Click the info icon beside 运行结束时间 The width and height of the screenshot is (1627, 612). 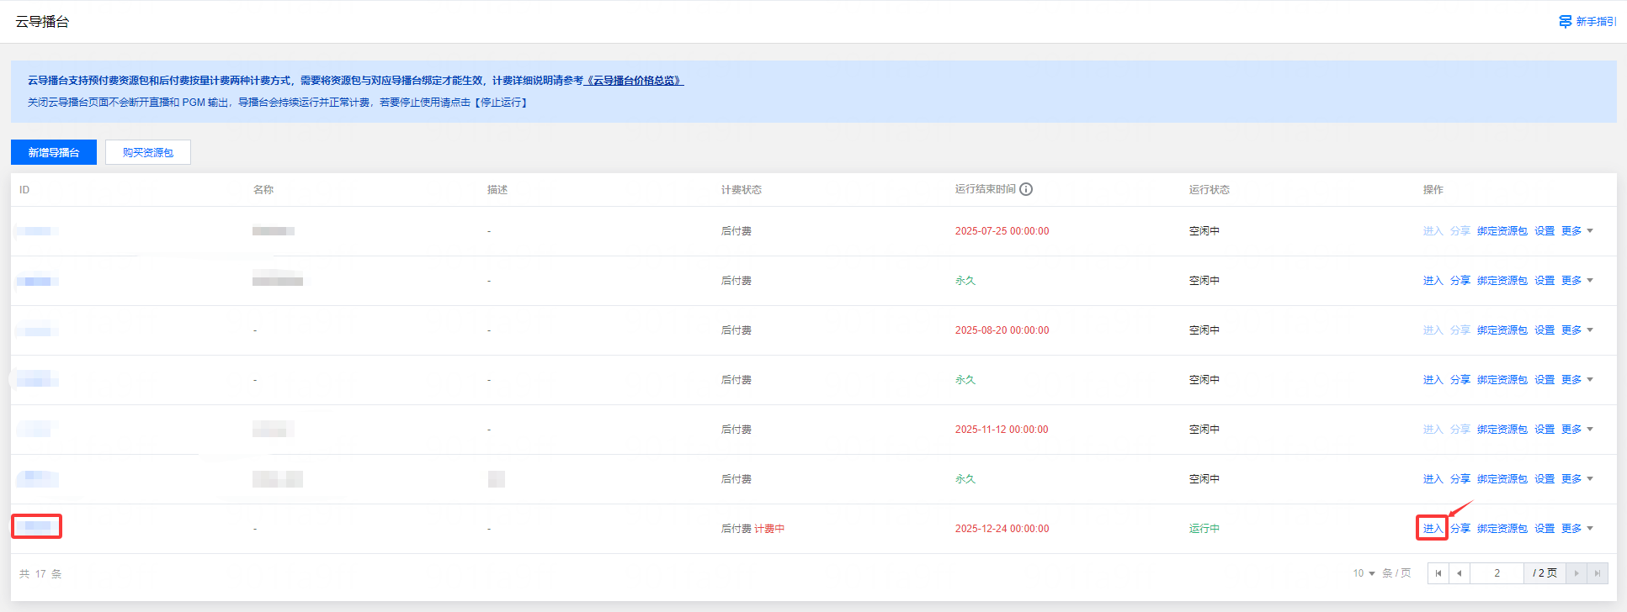coord(1026,189)
